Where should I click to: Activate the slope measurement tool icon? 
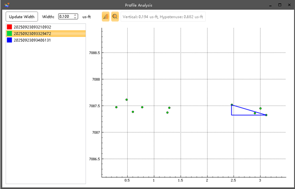coord(105,16)
